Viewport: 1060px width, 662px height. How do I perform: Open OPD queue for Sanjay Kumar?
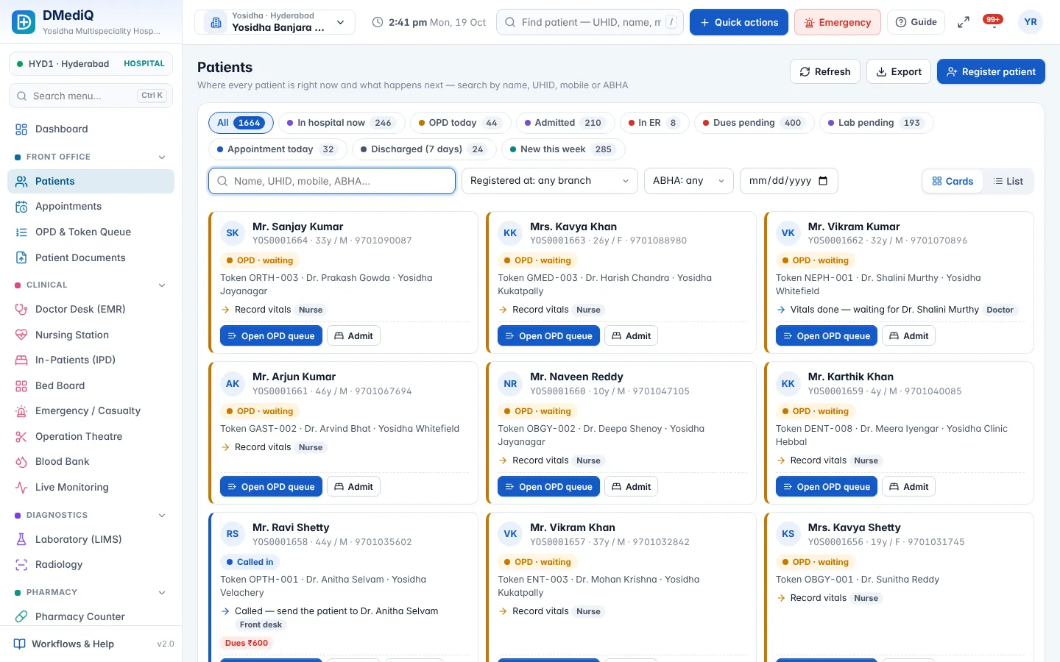(271, 336)
